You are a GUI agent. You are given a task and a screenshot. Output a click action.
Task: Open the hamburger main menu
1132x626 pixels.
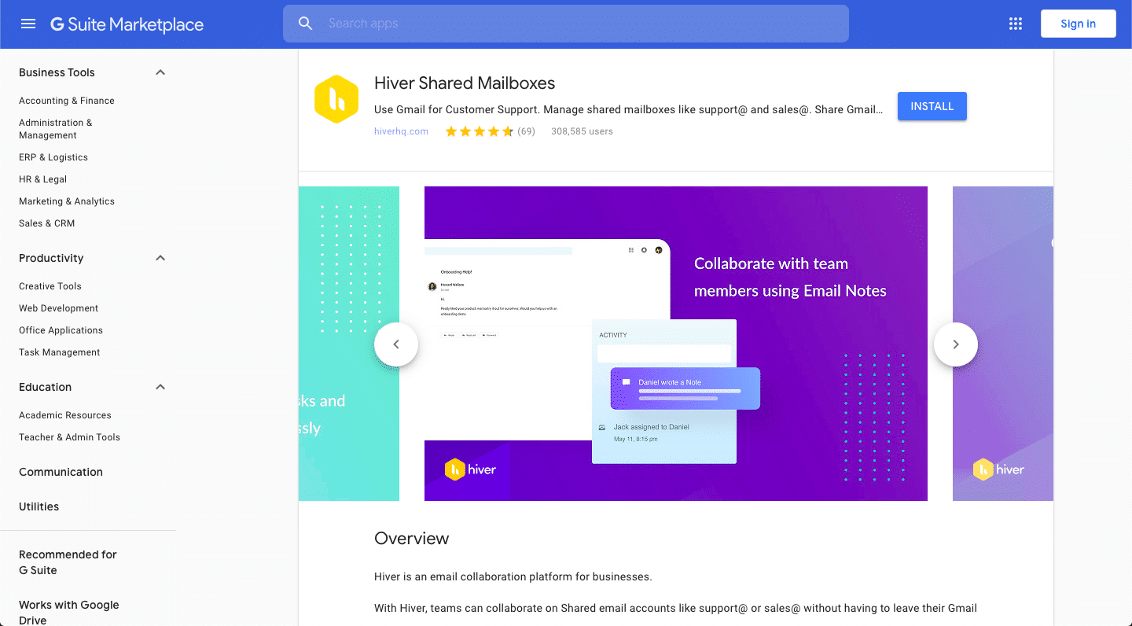[x=28, y=24]
